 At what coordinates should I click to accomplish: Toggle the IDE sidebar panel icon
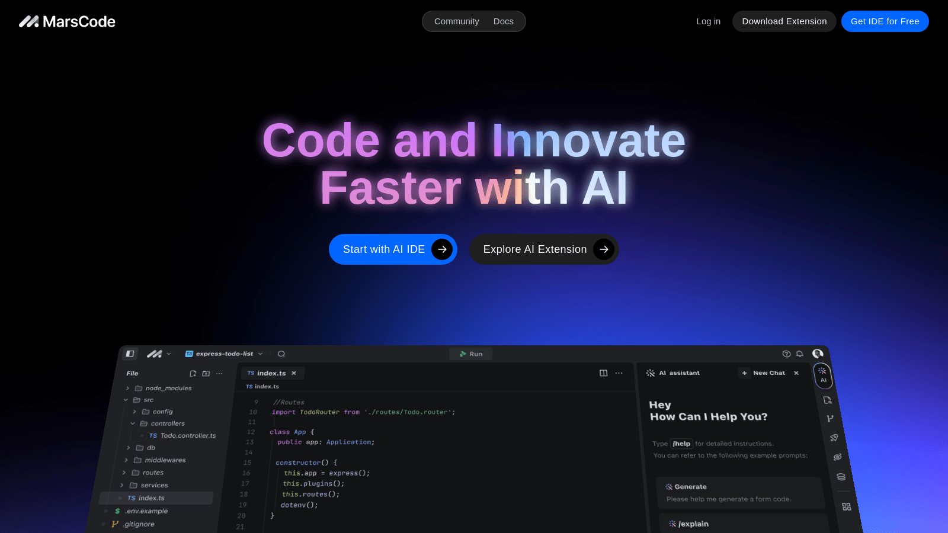click(x=130, y=354)
